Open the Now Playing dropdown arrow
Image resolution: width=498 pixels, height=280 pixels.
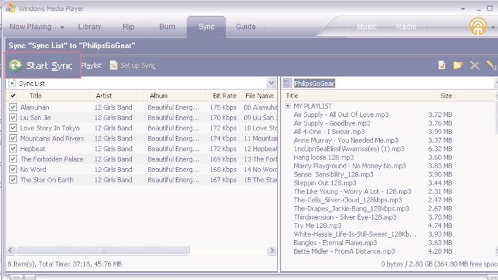[x=62, y=28]
